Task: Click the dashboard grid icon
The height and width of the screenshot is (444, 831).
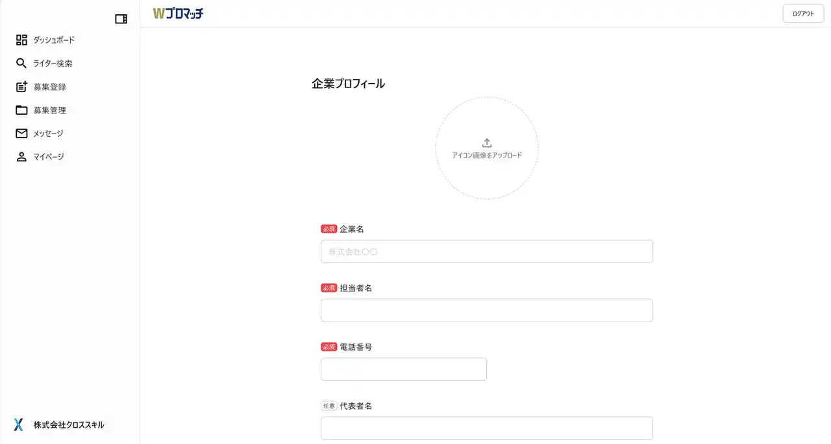Action: (x=21, y=40)
